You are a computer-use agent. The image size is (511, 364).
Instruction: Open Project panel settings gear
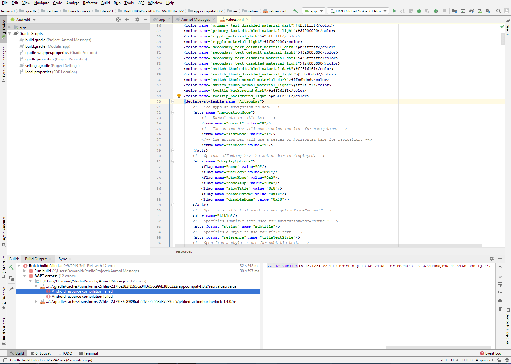[137, 20]
